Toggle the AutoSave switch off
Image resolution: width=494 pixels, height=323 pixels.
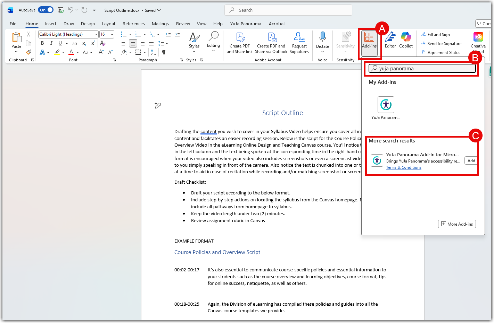tap(46, 10)
